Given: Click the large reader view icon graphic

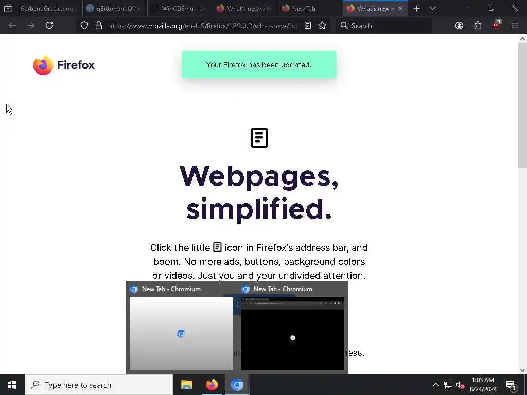Looking at the screenshot, I should click(259, 138).
